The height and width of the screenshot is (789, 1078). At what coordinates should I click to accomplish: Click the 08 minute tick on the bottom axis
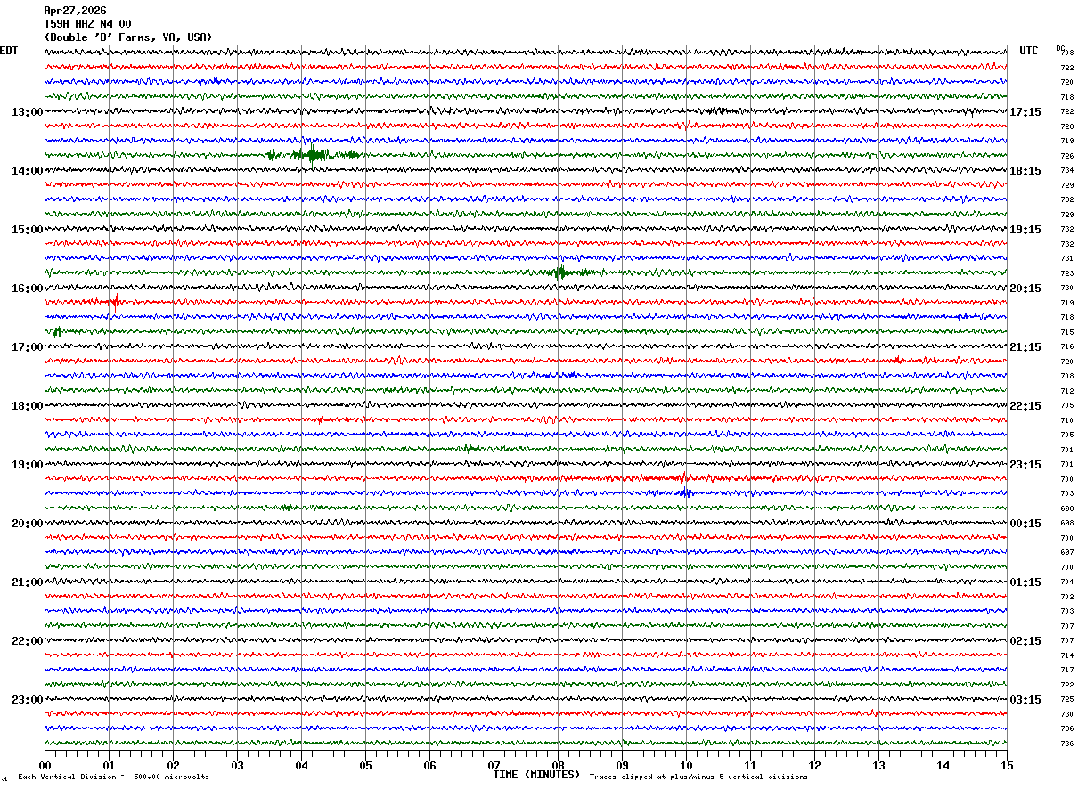pos(558,765)
